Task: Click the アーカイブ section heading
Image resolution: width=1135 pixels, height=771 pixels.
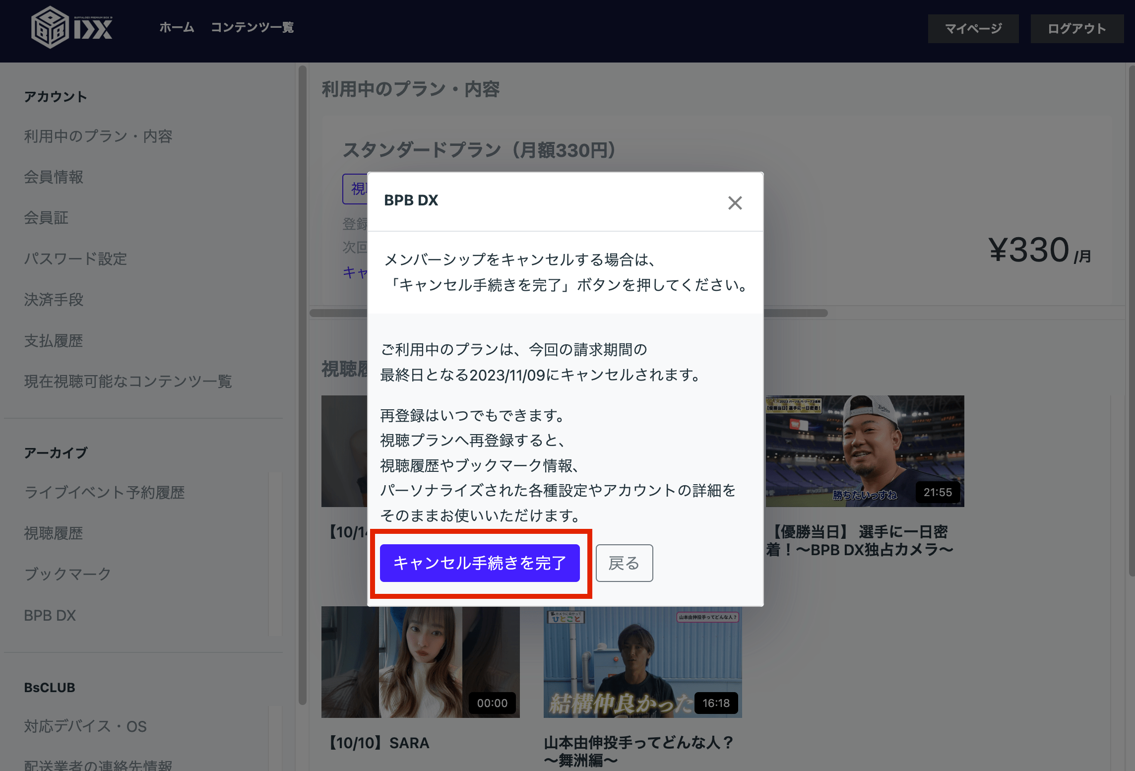Action: click(x=56, y=452)
